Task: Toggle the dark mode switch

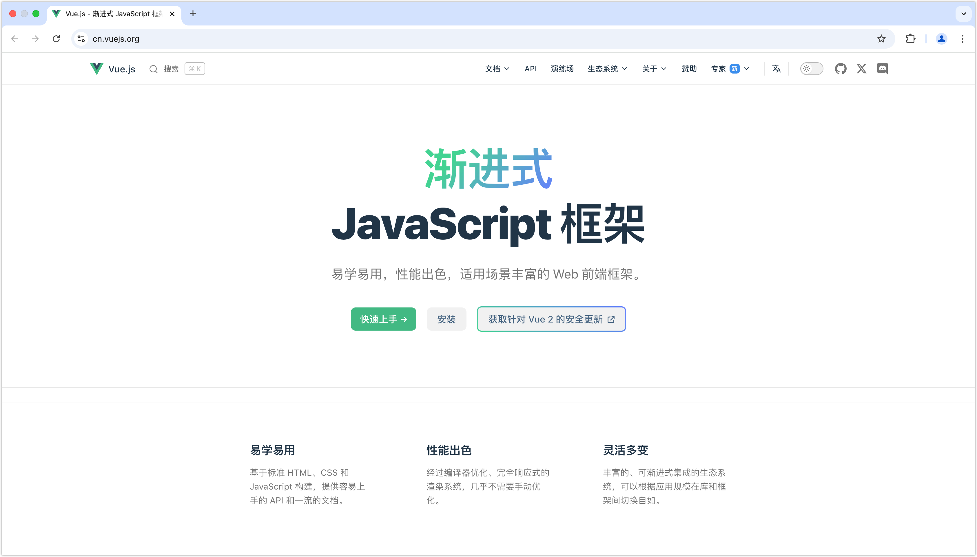Action: click(812, 69)
